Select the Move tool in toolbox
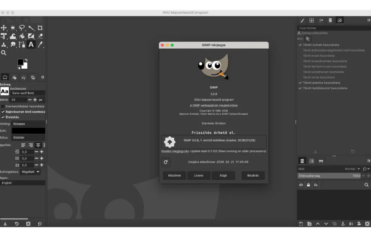The width and height of the screenshot is (371, 237). (4, 28)
